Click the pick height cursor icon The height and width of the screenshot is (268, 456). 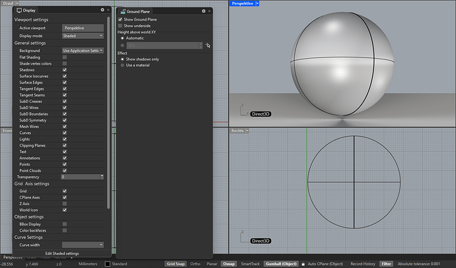pos(207,45)
